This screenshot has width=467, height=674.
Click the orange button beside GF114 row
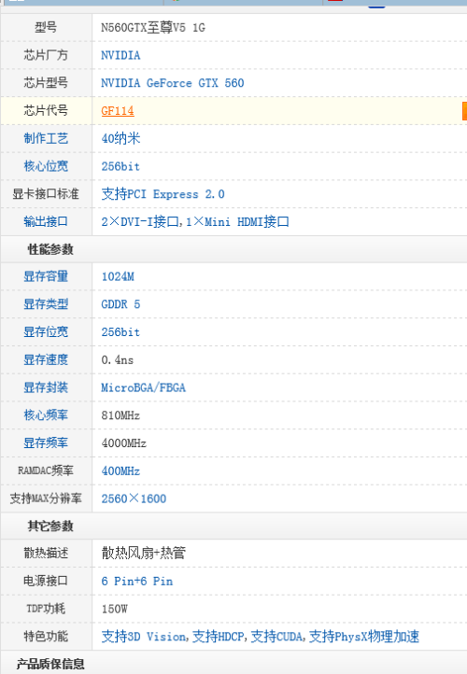coord(464,111)
